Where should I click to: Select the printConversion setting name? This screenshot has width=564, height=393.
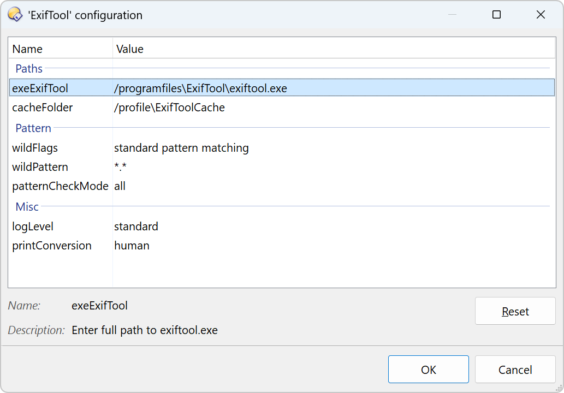[x=52, y=245]
